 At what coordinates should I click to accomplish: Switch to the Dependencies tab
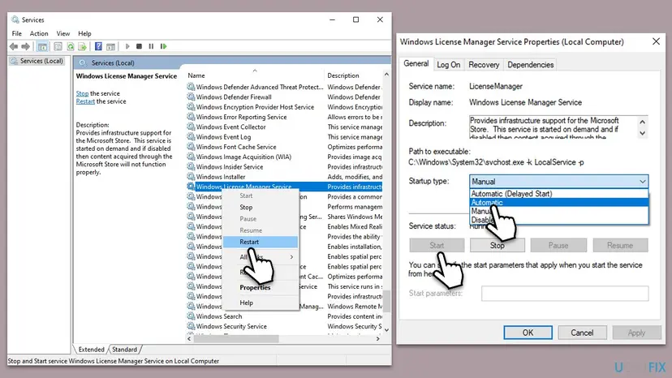click(x=531, y=65)
